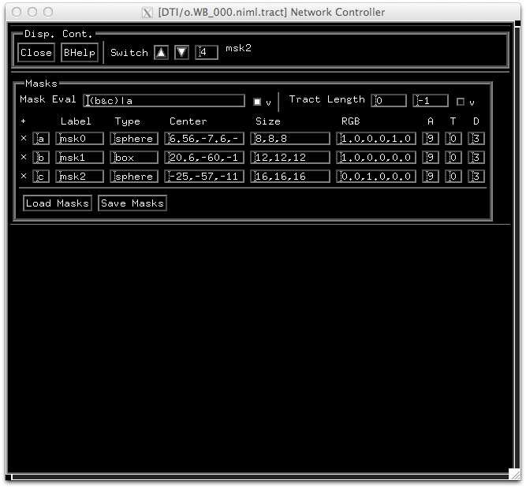
Task: Open BHelp button help
Action: (x=80, y=53)
